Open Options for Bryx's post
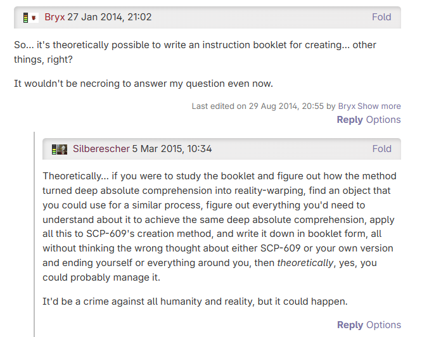This screenshot has width=422, height=337. pyautogui.click(x=383, y=120)
